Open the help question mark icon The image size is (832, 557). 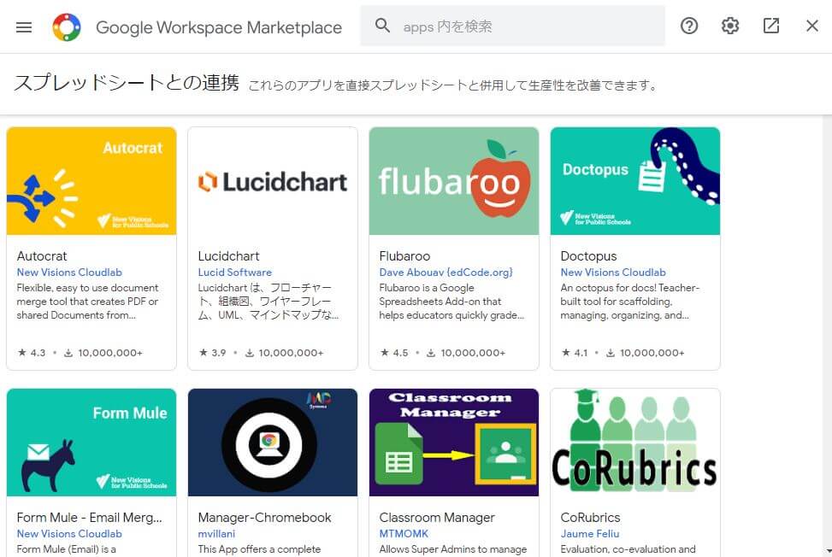pyautogui.click(x=689, y=26)
